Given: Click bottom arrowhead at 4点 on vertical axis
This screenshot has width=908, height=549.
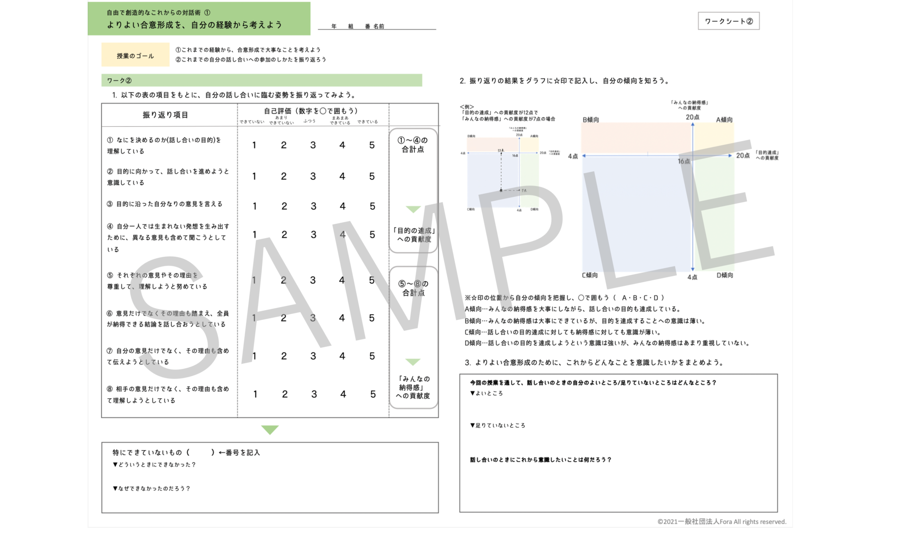Looking at the screenshot, I should pos(693,269).
